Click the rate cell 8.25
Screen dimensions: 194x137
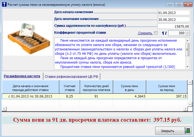tap(69, 96)
